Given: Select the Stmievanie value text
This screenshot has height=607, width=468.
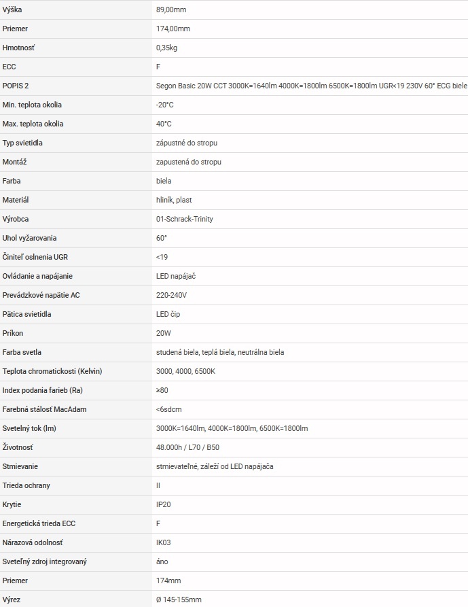Looking at the screenshot, I should [x=215, y=467].
